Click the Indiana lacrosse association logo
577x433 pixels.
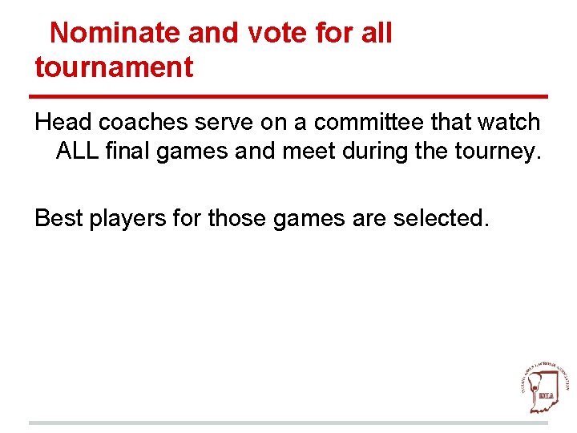(545, 384)
